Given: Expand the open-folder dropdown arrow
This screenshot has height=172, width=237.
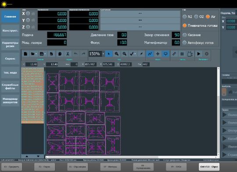Looking at the screenshot, I should 36,54.
